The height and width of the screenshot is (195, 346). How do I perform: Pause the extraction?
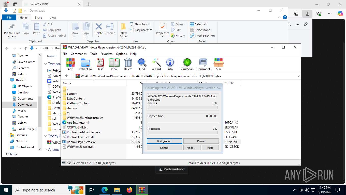(201, 141)
